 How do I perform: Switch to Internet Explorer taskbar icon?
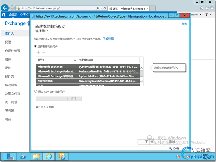[x=49, y=157]
